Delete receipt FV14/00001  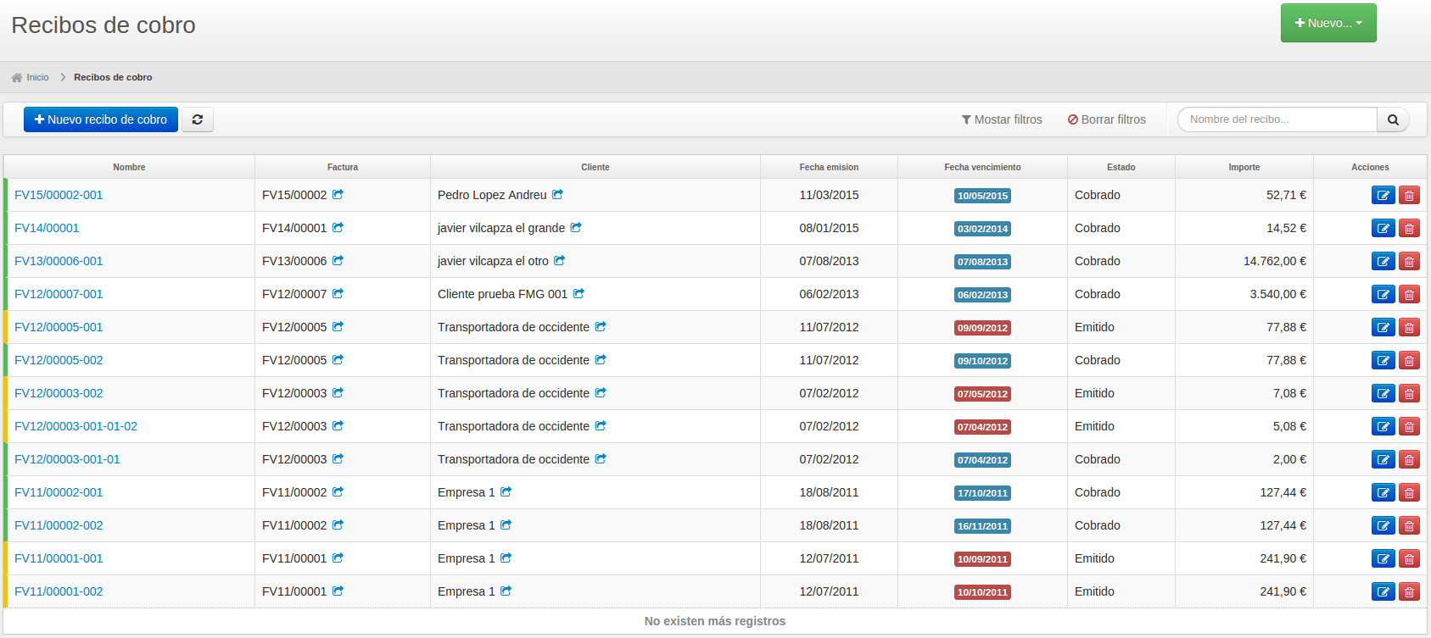(1409, 228)
